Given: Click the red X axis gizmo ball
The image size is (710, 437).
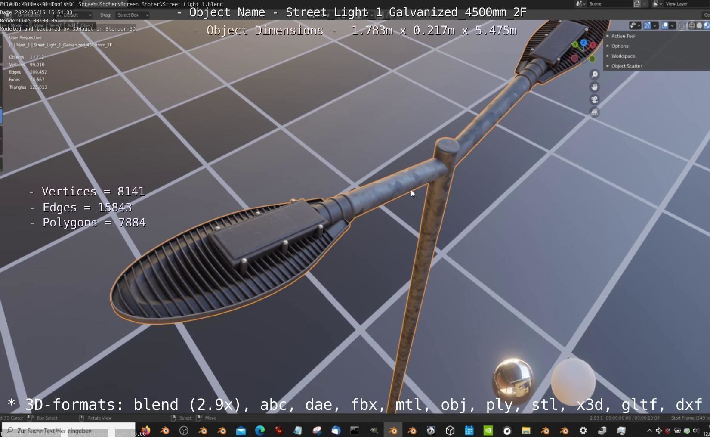Looking at the screenshot, I should tap(593, 45).
